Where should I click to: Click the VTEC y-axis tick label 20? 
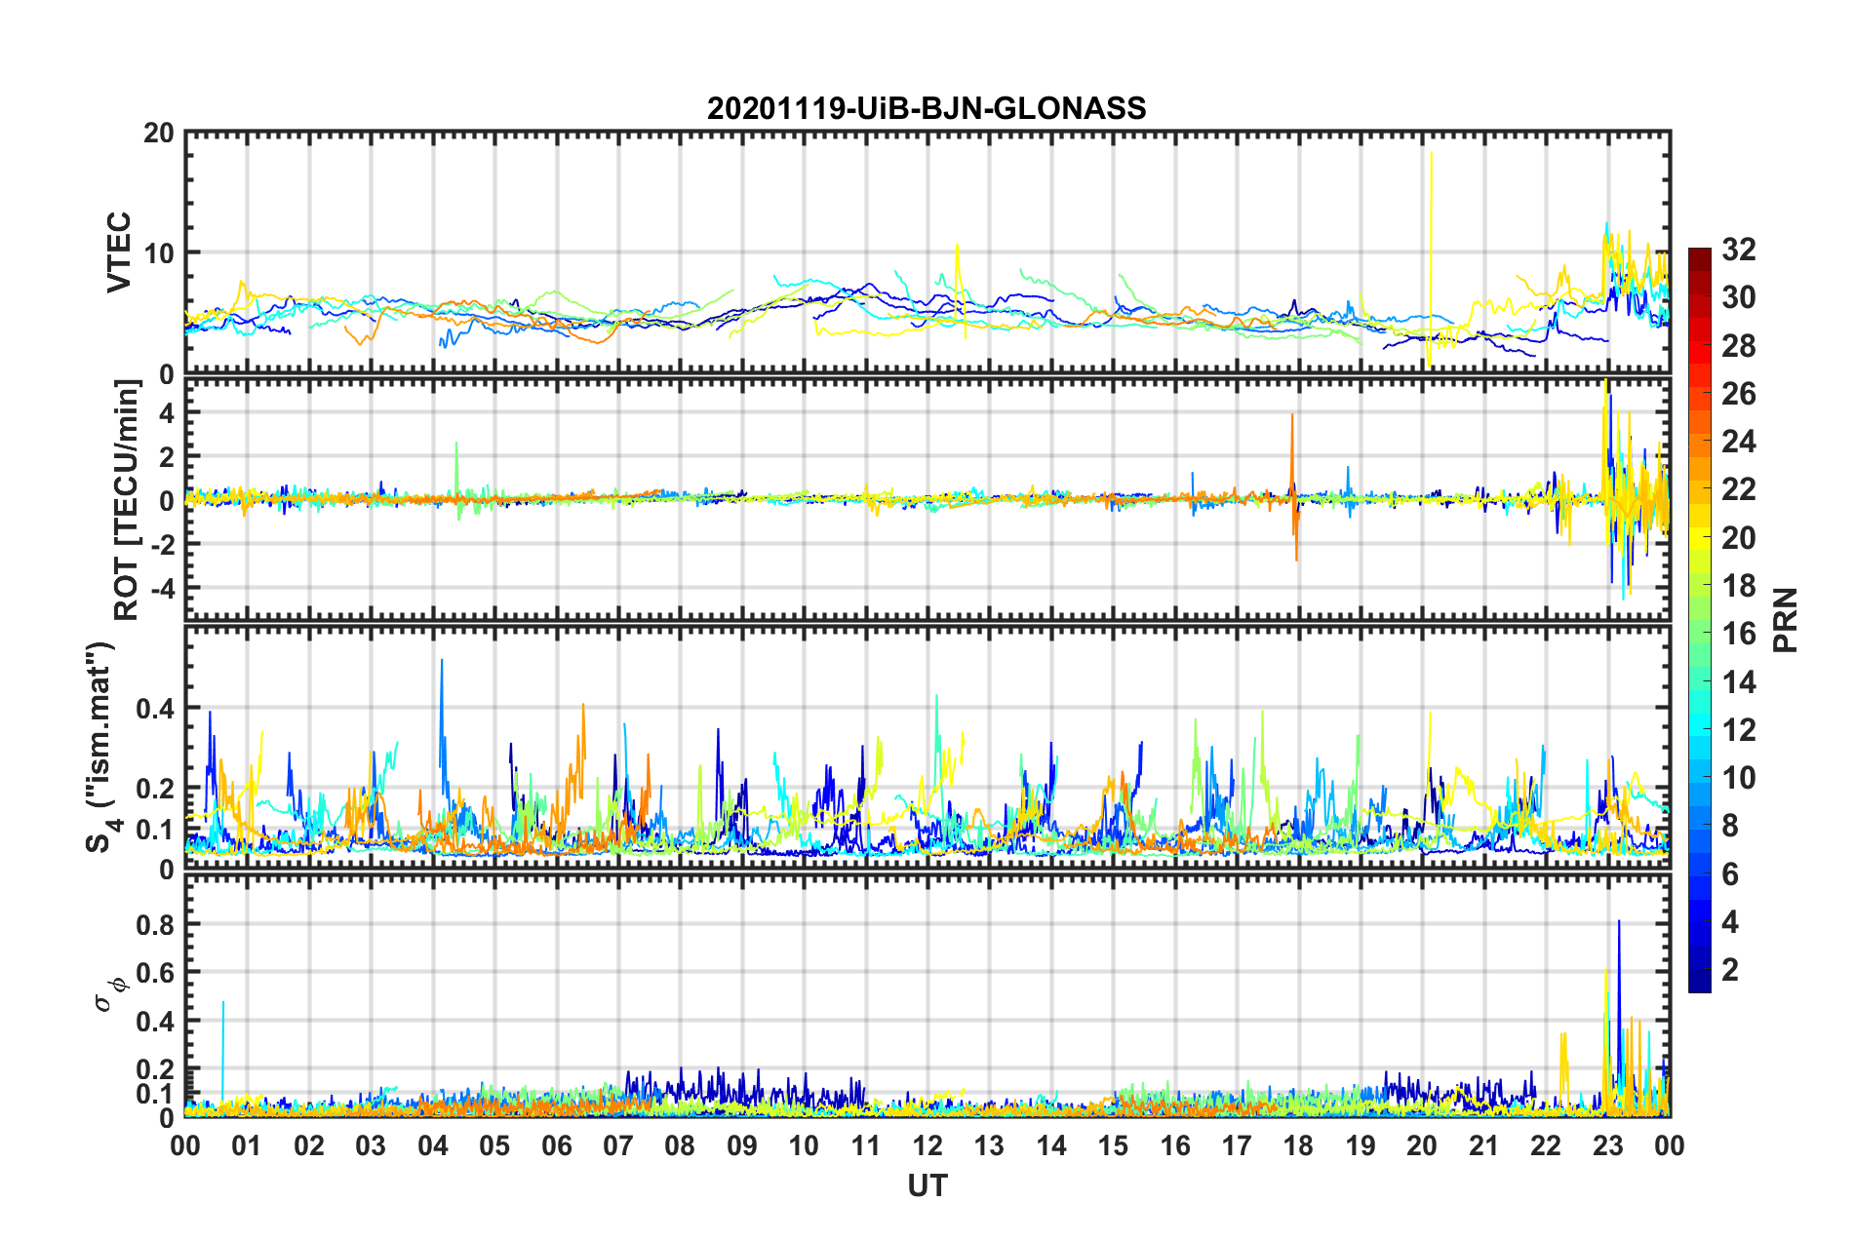pyautogui.click(x=158, y=133)
